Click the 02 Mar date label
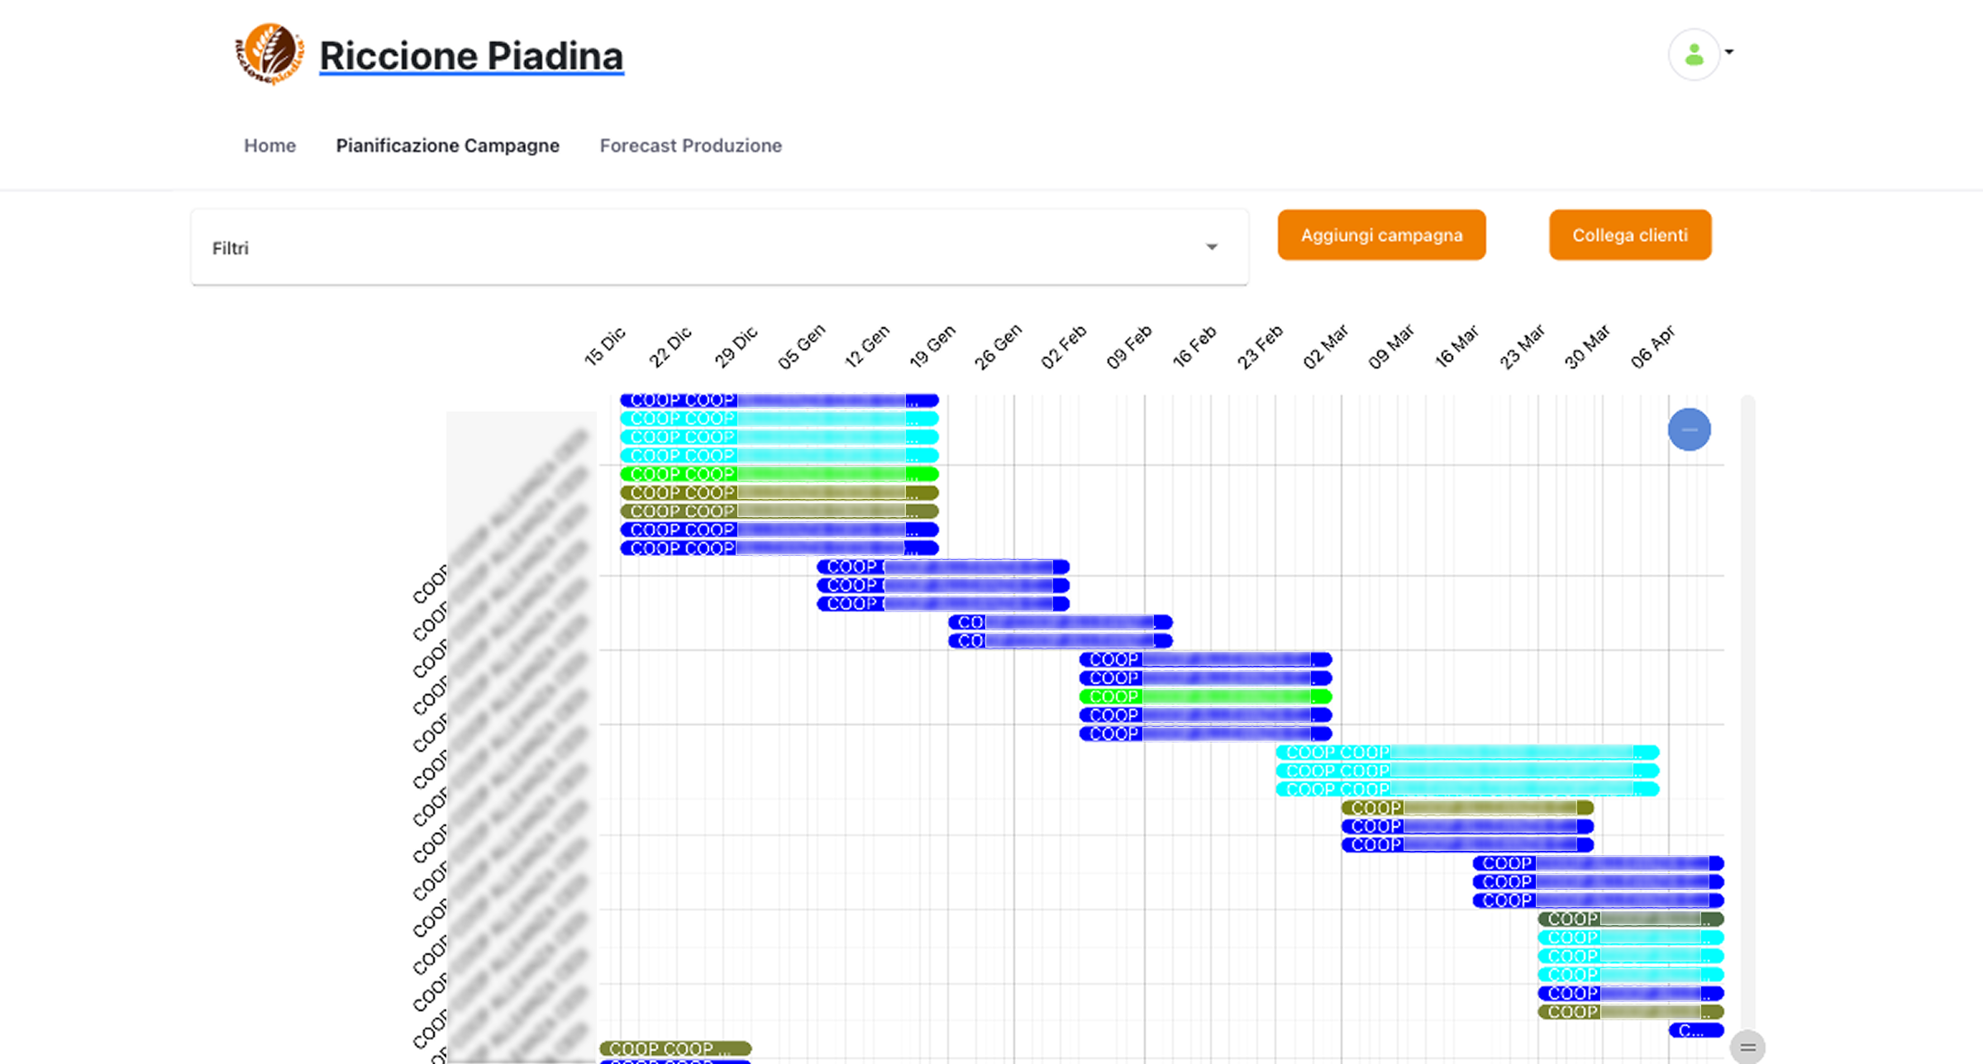The image size is (1983, 1064). point(1325,347)
